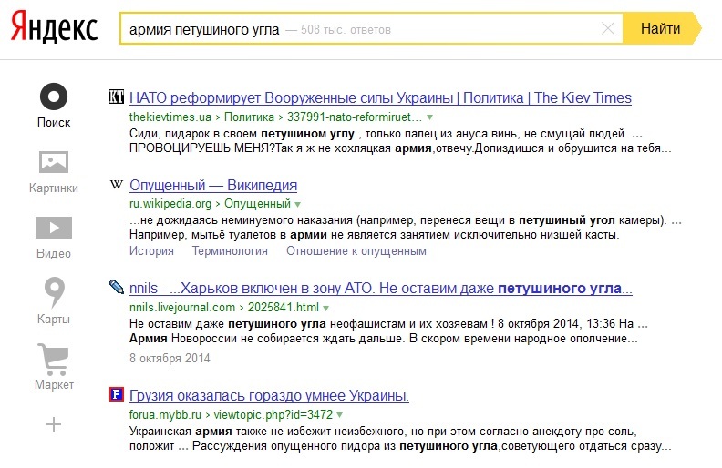Open Опущенный — Википедия result
This screenshot has width=722, height=468.
tap(213, 185)
